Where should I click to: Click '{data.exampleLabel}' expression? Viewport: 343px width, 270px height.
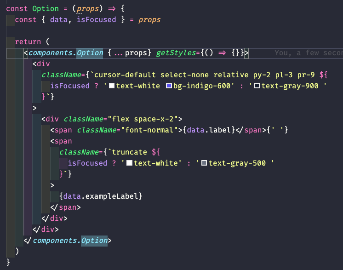coord(101,196)
